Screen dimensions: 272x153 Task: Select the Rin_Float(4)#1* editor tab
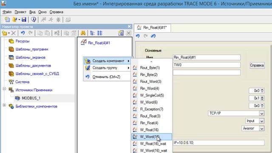click(152, 28)
